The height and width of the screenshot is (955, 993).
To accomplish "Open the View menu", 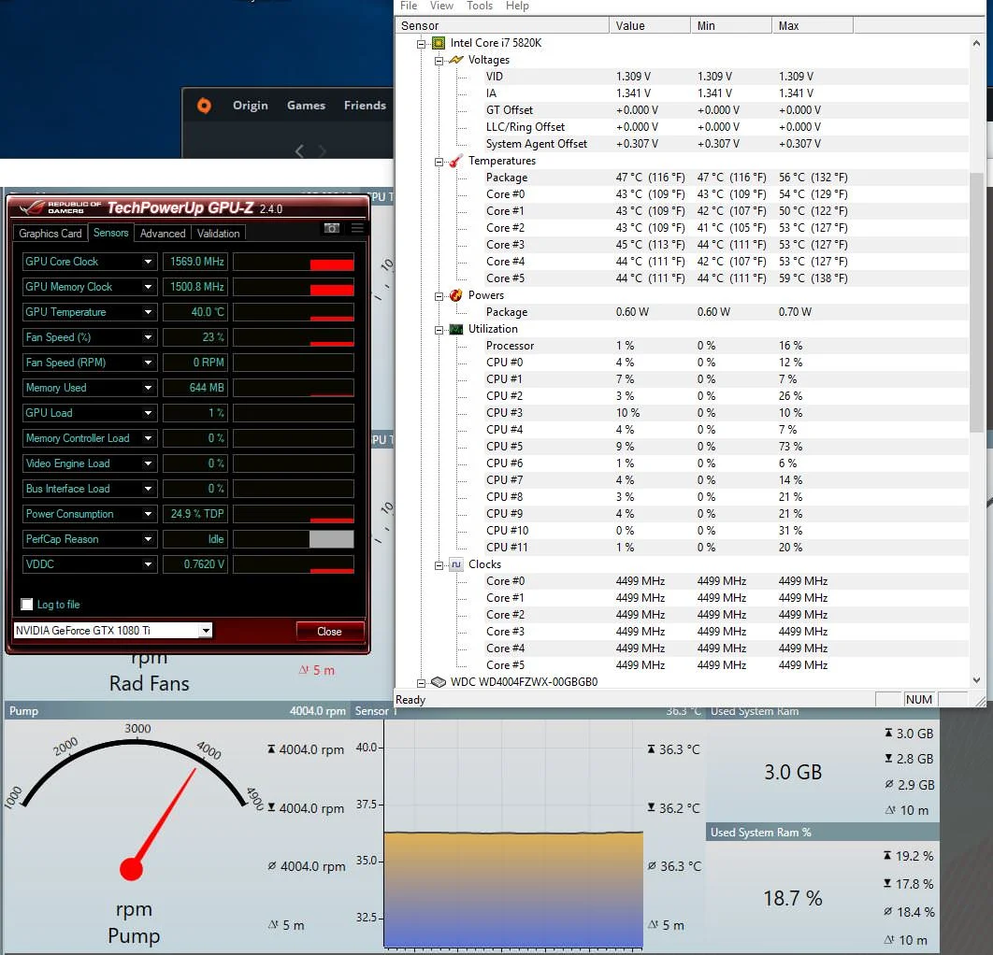I will tap(441, 6).
